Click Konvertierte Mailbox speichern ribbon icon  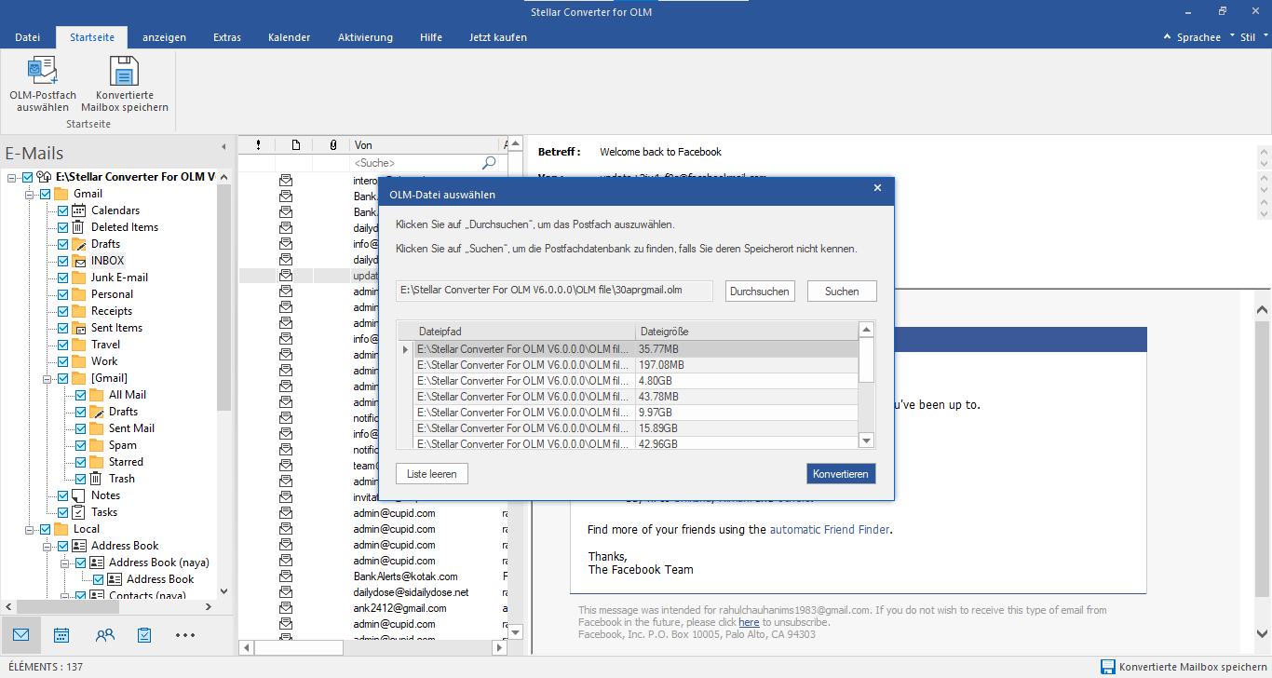(x=125, y=72)
